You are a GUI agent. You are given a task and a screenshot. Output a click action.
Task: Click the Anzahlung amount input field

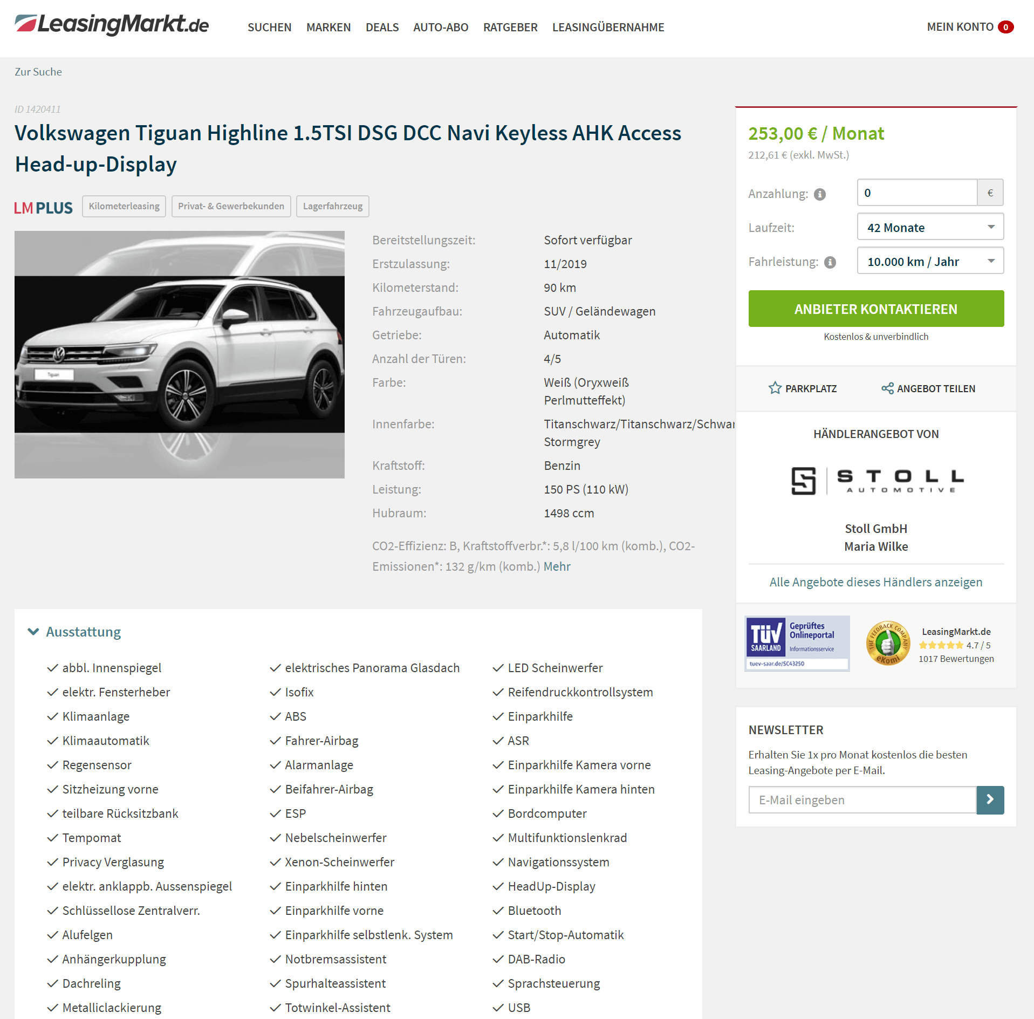click(917, 193)
